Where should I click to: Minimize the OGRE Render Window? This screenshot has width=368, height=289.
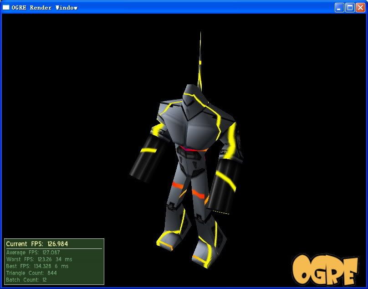(339, 7)
